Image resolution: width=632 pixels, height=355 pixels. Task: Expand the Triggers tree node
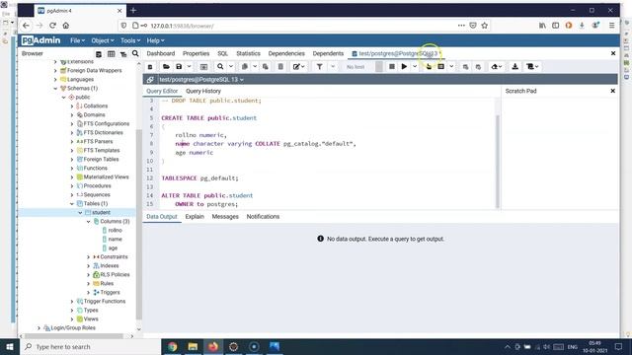click(88, 293)
